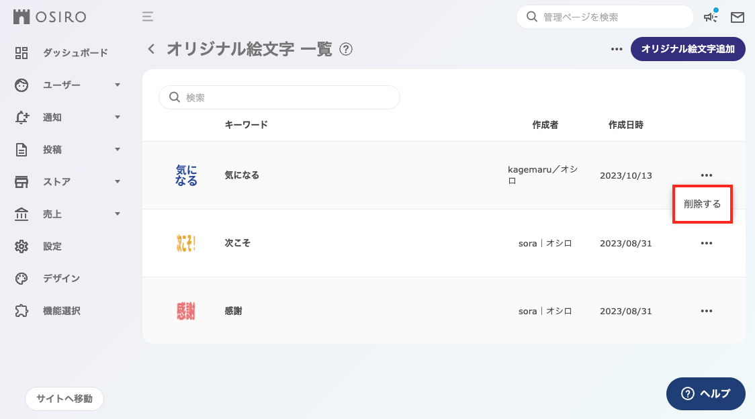Screen dimensions: 755x419
Task: Open the 機能選択 feature selection icon
Action: click(x=21, y=310)
